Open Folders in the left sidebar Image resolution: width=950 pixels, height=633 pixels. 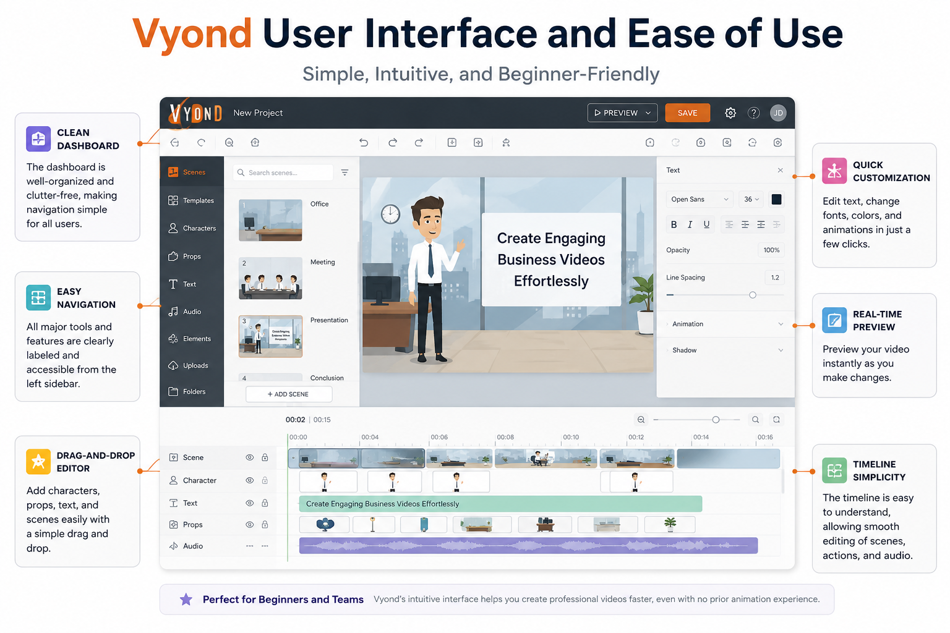(x=192, y=391)
